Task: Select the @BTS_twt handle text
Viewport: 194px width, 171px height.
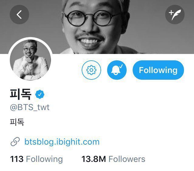Action: coord(30,107)
